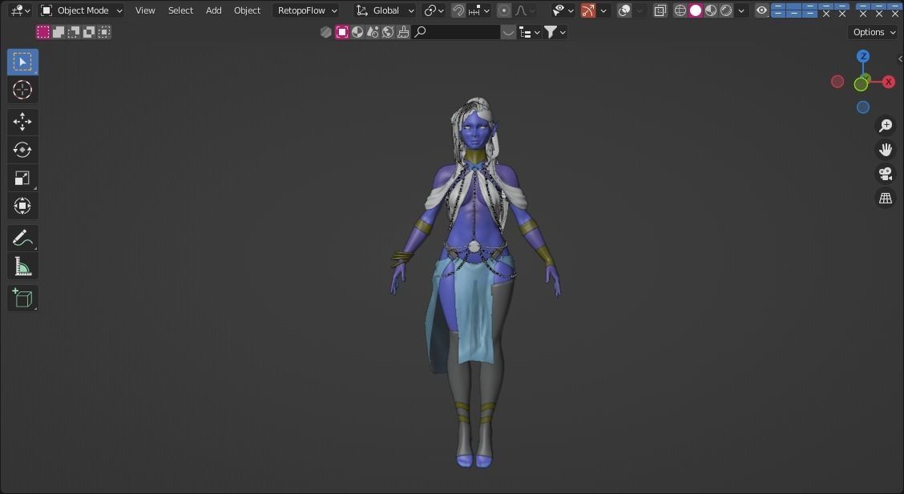Screen dimensions: 904x494
Task: Click the paintbrush icon in second header row
Action: [404, 32]
